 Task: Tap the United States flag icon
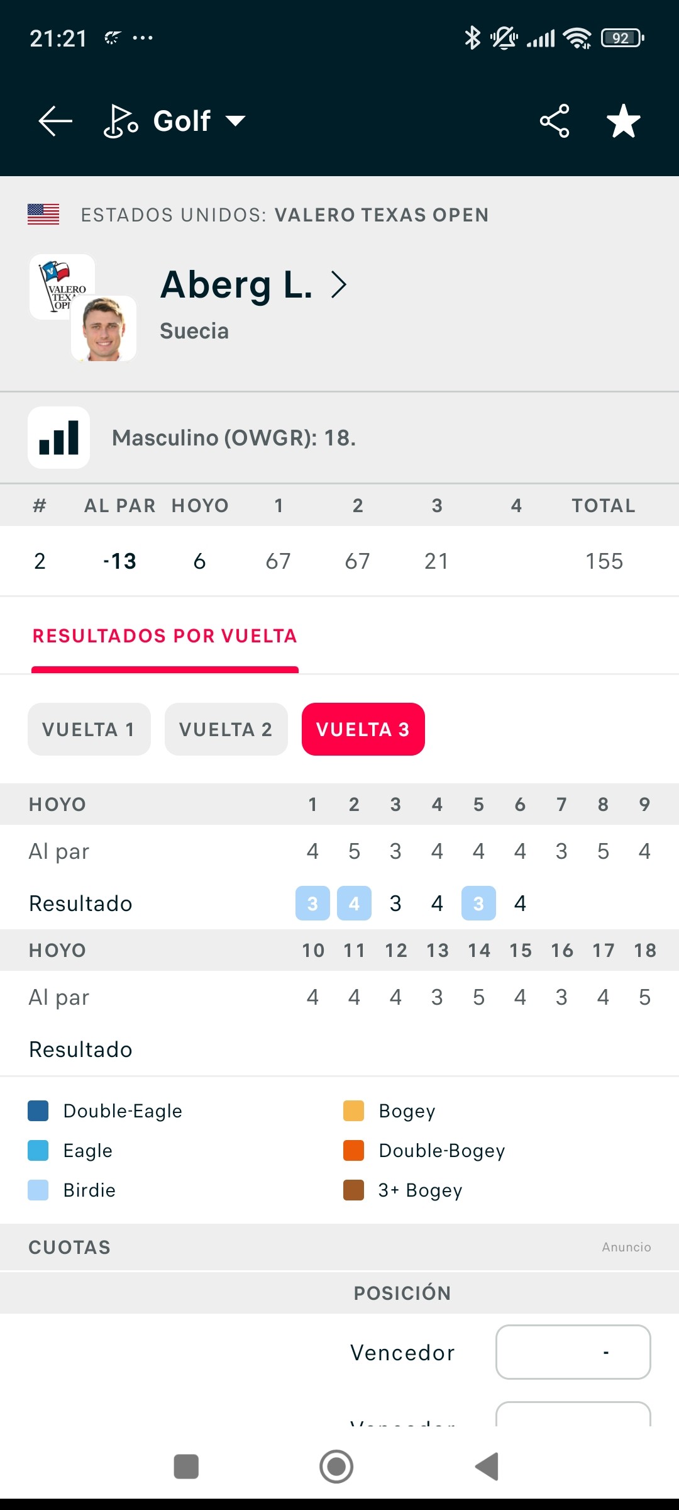[x=43, y=215]
